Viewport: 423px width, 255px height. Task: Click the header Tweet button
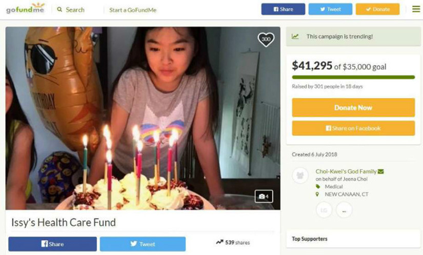click(330, 9)
